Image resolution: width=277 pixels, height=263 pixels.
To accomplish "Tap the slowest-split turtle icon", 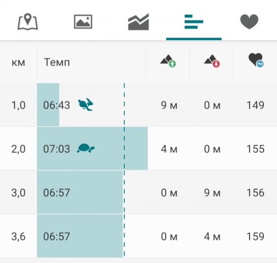I will (x=86, y=148).
